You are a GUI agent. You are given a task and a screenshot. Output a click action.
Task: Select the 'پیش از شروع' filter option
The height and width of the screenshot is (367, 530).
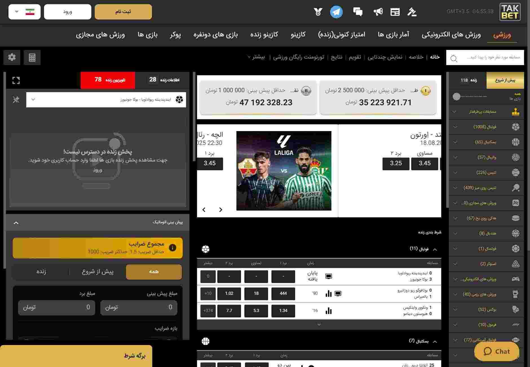[x=98, y=272]
